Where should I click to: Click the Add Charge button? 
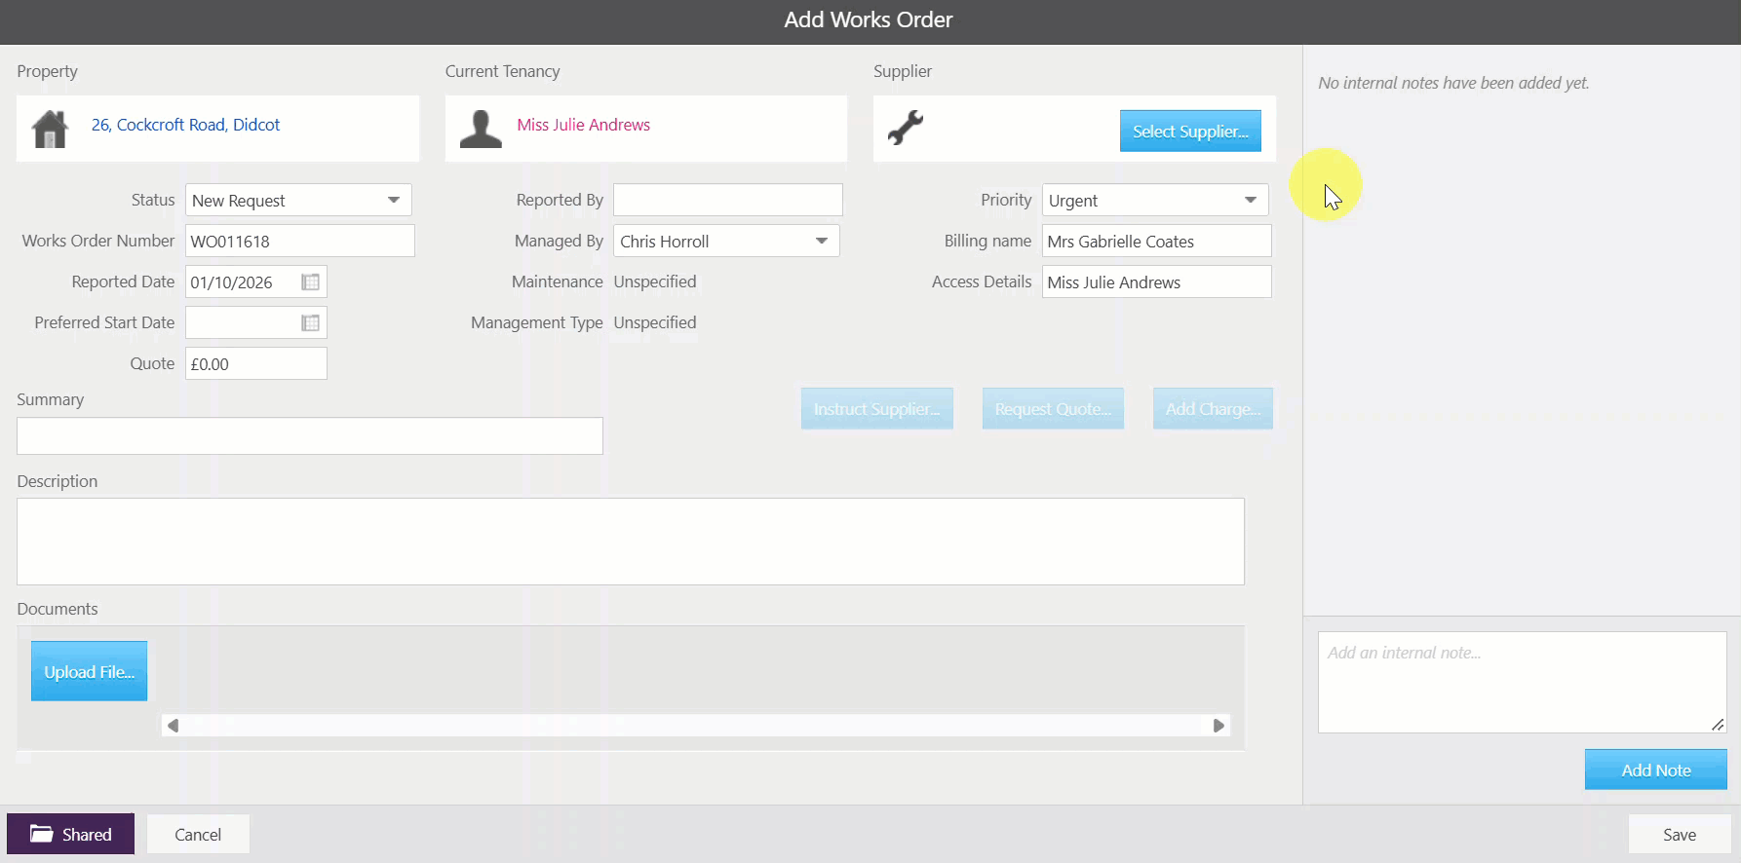[1213, 409]
